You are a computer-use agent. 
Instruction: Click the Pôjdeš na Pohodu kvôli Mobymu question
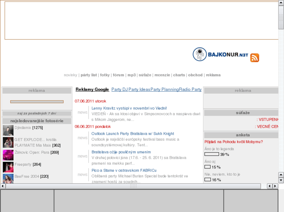(234, 142)
